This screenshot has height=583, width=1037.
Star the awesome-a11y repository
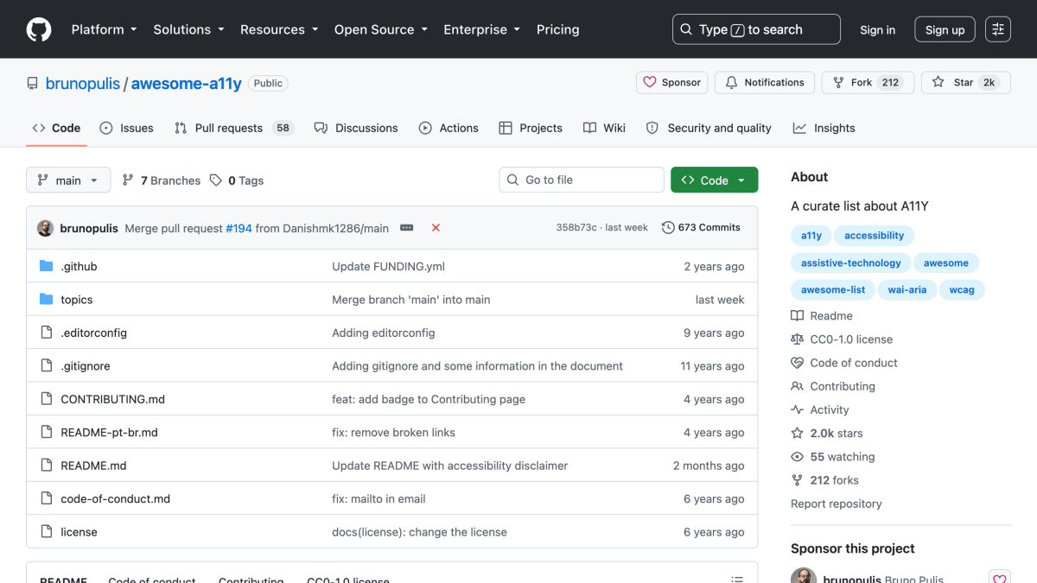pos(965,82)
